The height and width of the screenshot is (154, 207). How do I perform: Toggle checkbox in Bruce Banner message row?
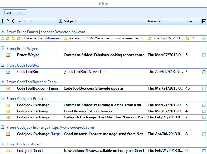(x=204, y=39)
